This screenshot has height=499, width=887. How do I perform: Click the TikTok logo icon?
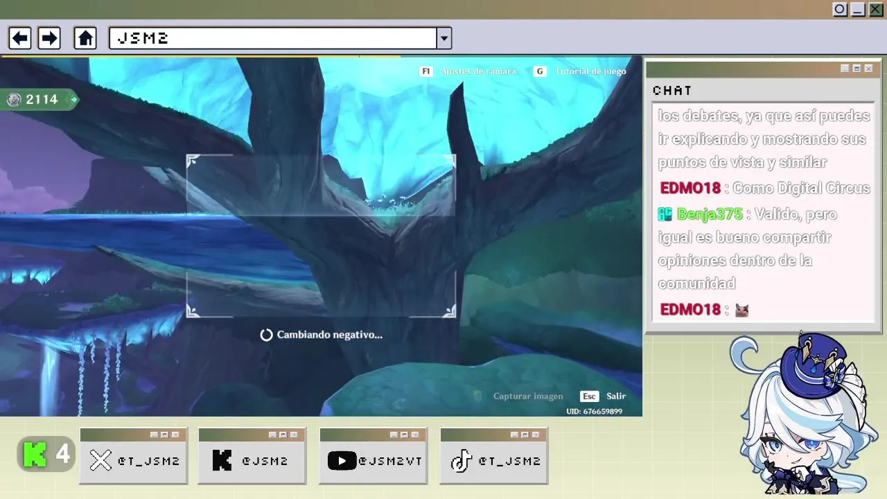[461, 460]
